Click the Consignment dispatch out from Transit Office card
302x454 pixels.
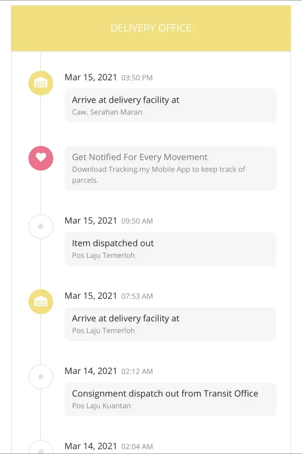coord(170,399)
